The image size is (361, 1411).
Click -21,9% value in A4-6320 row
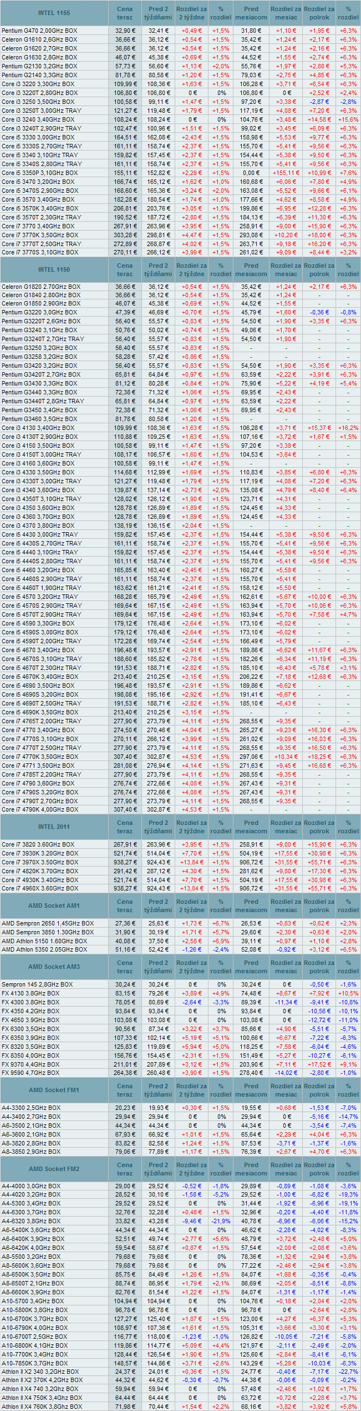[221, 1221]
